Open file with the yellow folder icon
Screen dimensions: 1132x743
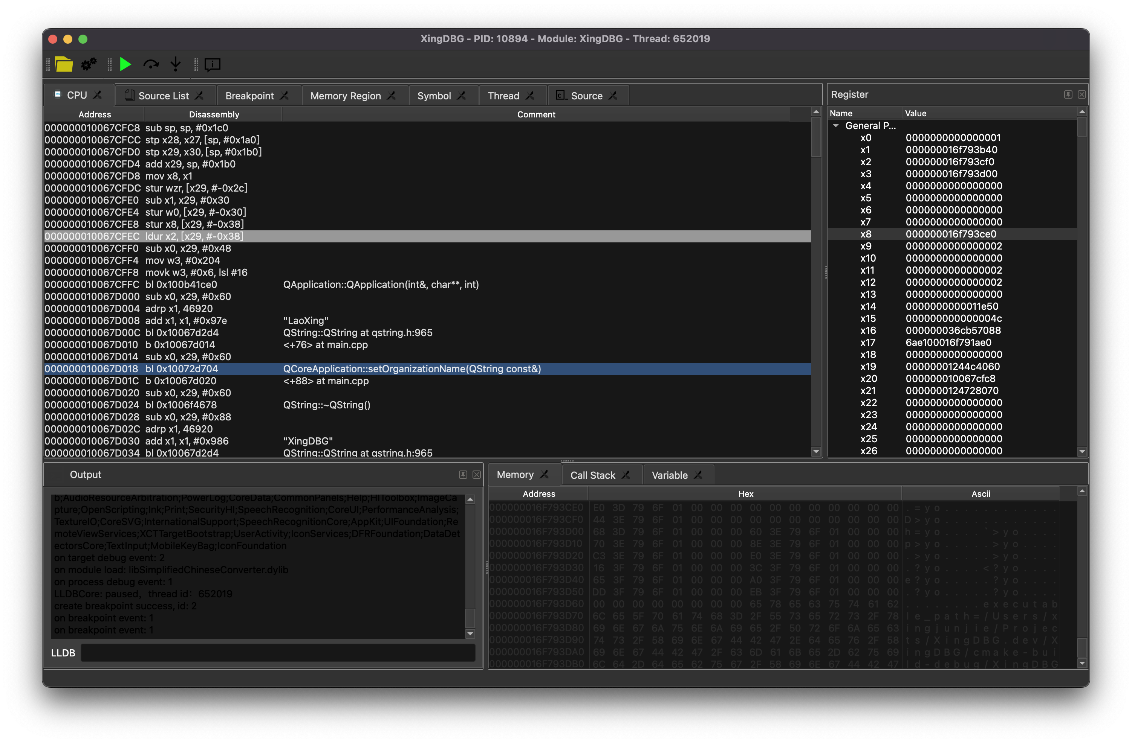coord(64,64)
